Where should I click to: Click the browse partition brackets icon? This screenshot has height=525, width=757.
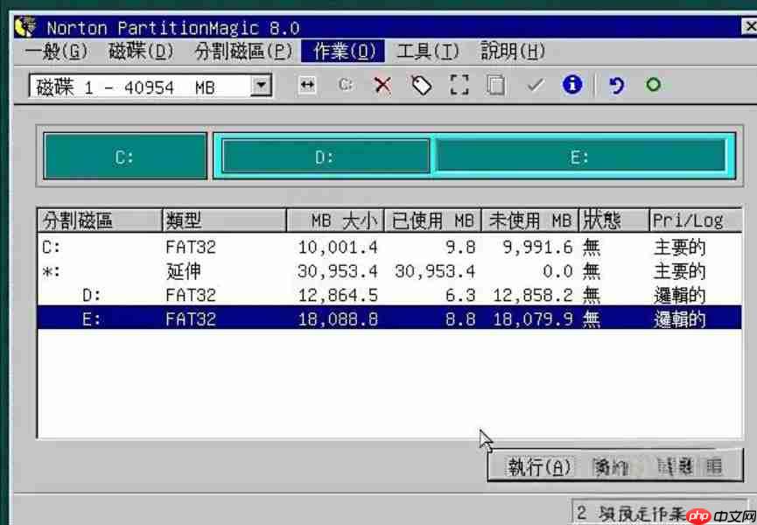click(459, 85)
